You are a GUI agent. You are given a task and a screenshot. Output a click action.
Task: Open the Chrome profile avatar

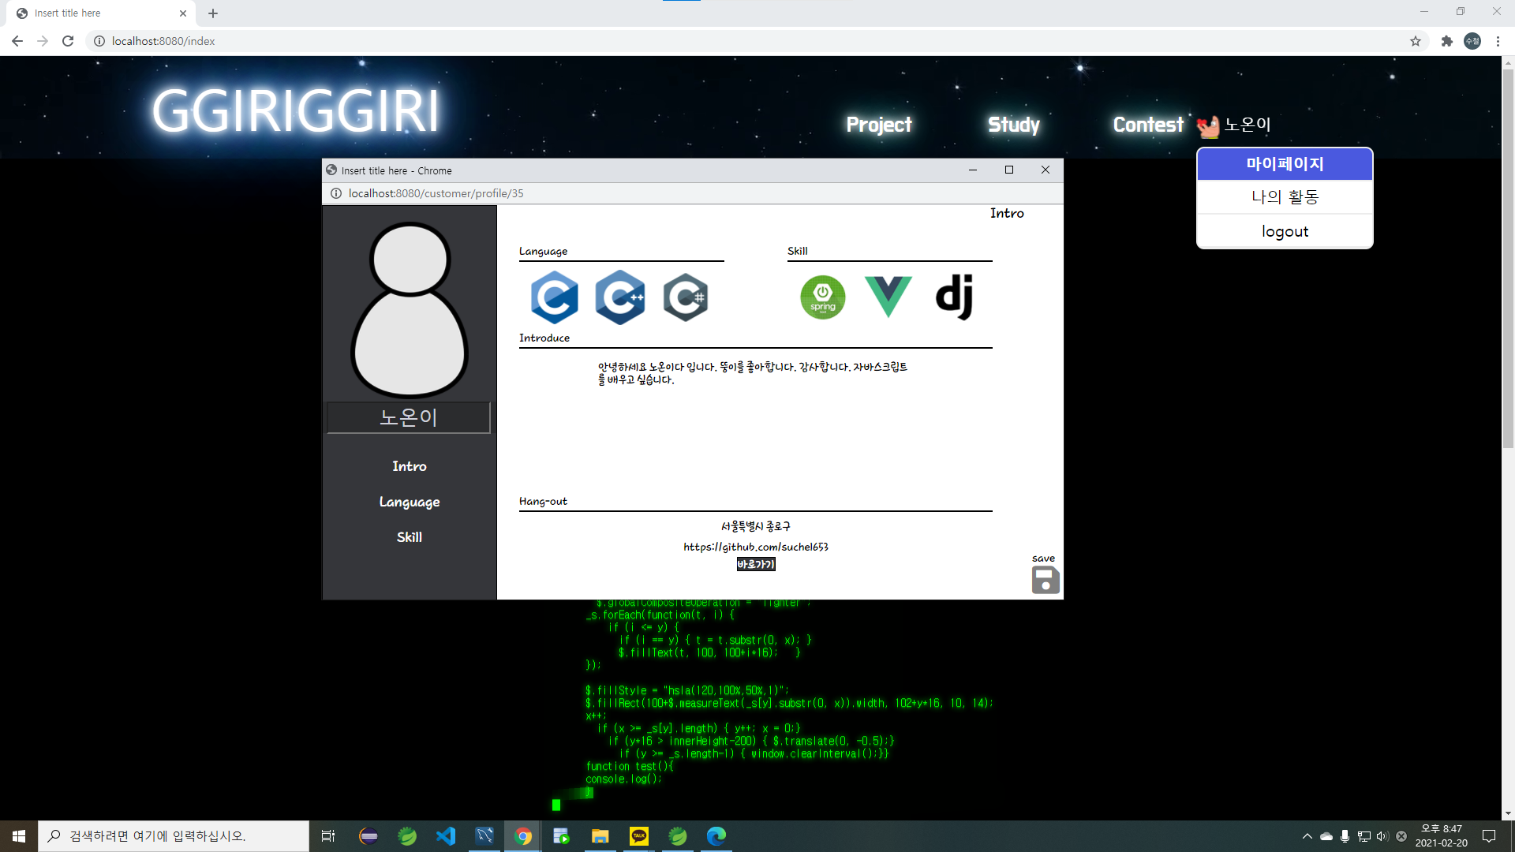point(1472,41)
